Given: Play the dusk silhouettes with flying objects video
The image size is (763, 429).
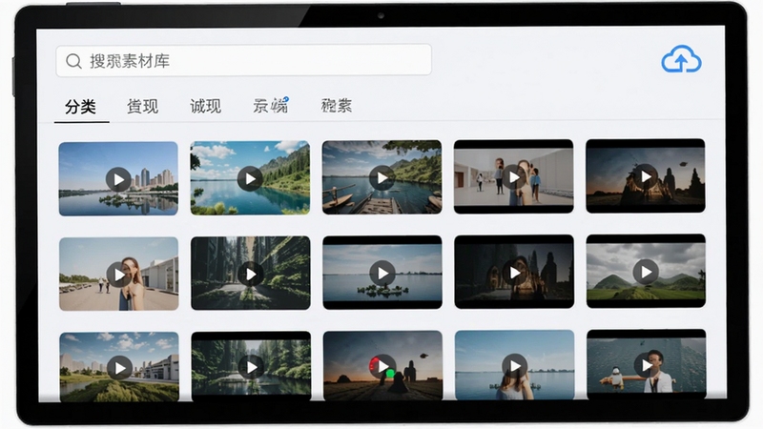Looking at the screenshot, I should pyautogui.click(x=646, y=176).
